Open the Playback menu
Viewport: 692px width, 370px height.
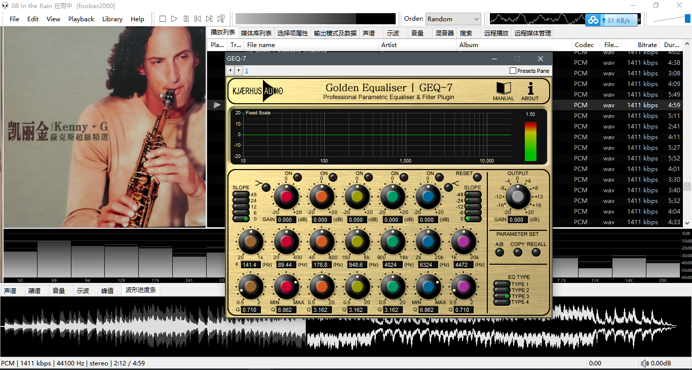(x=81, y=19)
